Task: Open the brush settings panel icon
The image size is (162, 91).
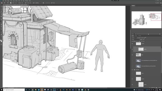Action: pyautogui.click(x=11, y=3)
